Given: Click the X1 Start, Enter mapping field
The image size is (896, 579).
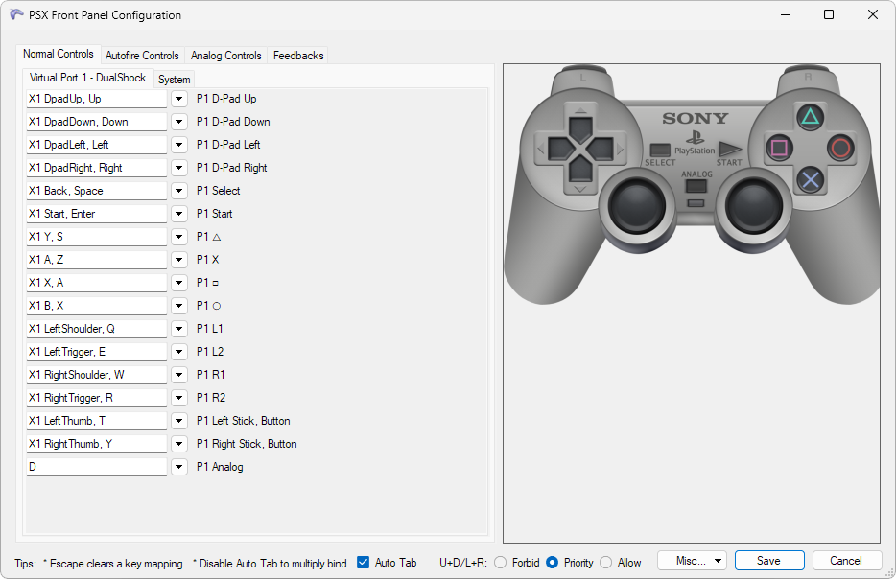Looking at the screenshot, I should click(x=97, y=214).
